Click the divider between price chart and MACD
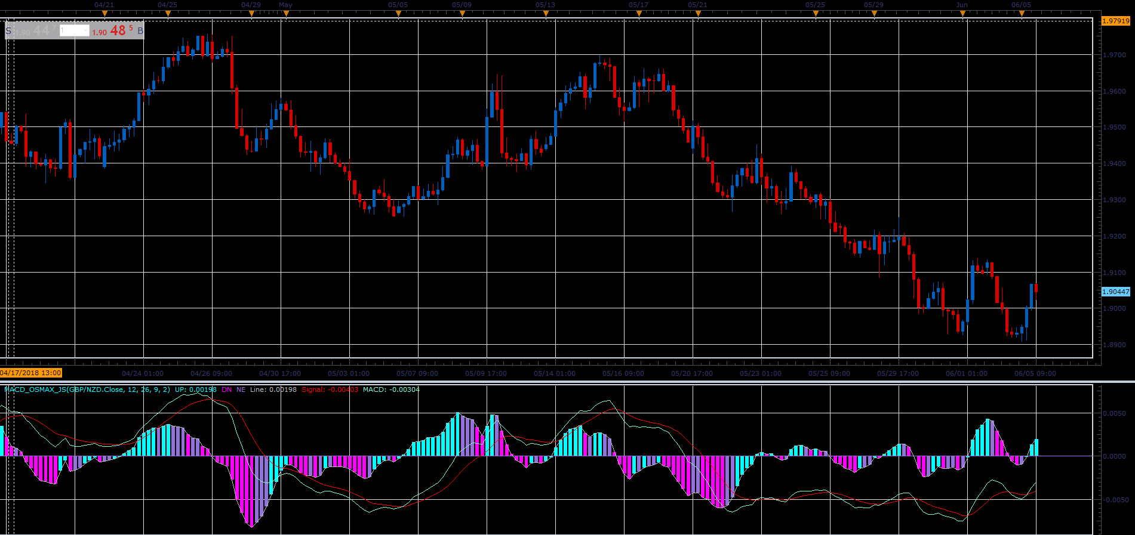This screenshot has width=1135, height=535. [x=567, y=381]
